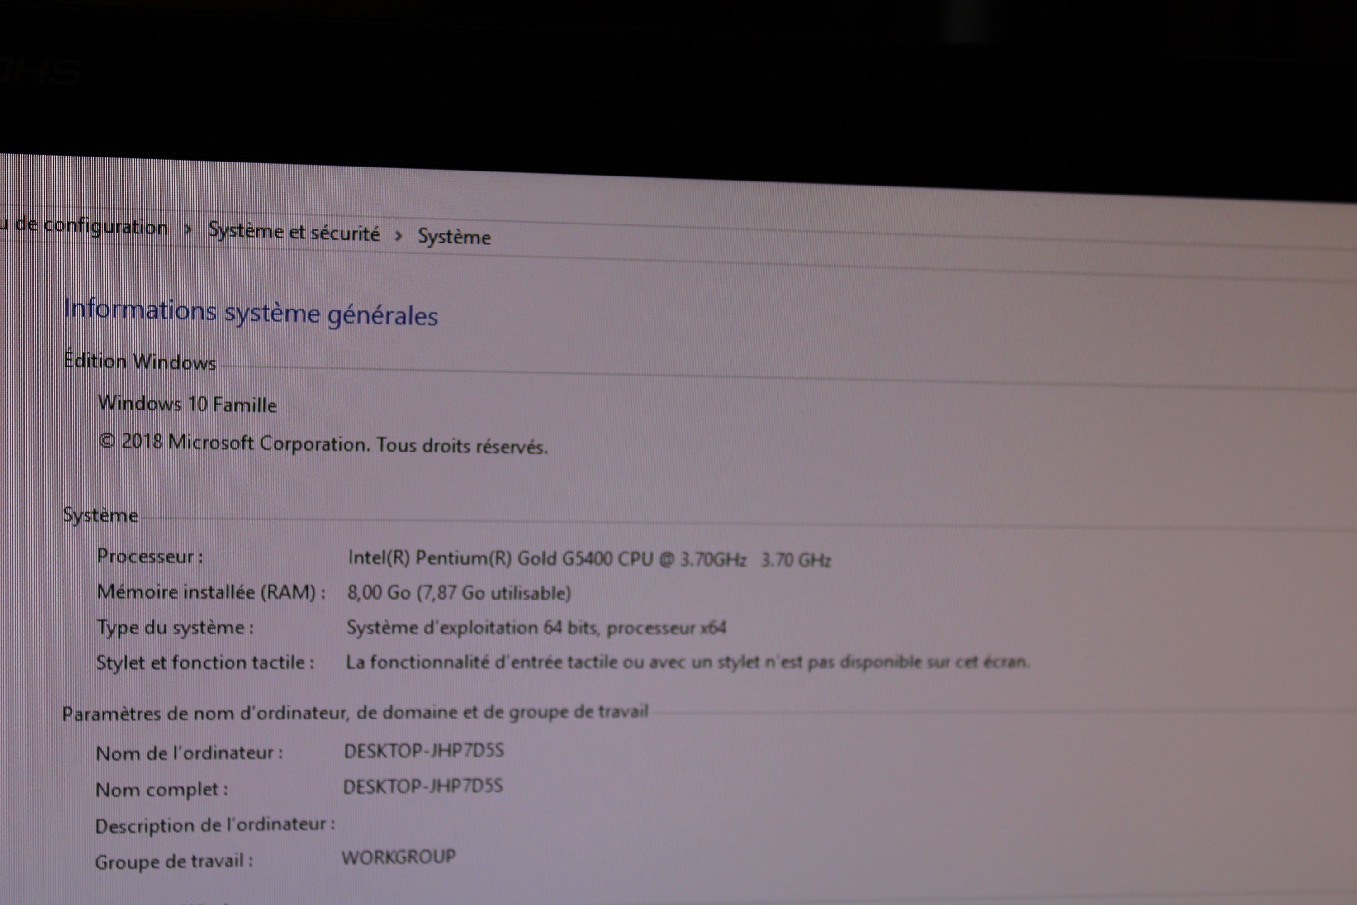Click the "Nom complet :" label
The image size is (1357, 905).
161,790
